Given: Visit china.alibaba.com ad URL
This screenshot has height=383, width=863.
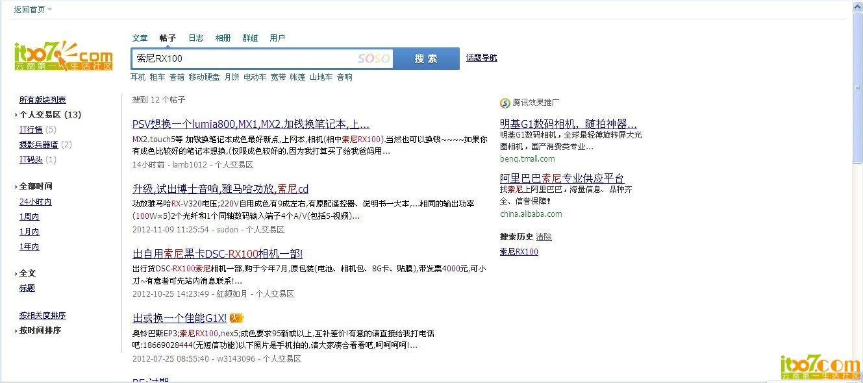Looking at the screenshot, I should point(531,214).
